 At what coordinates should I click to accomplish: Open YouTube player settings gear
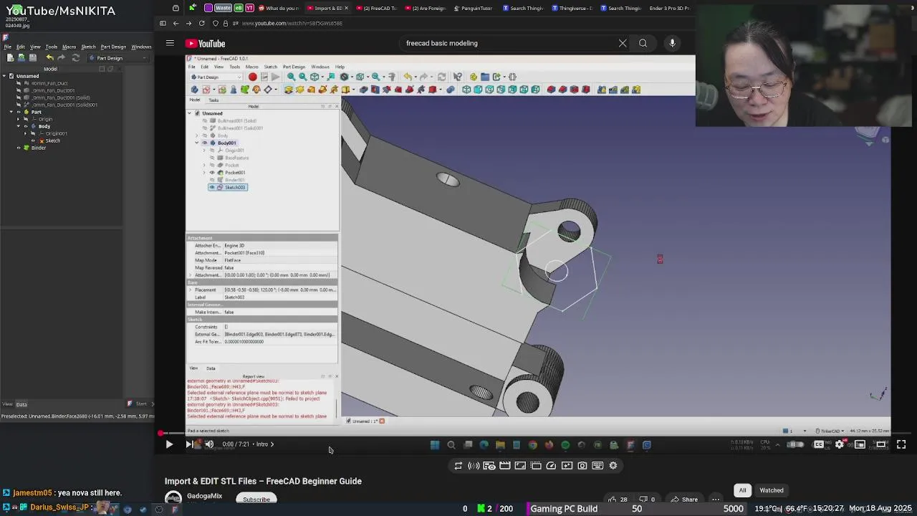pyautogui.click(x=840, y=444)
